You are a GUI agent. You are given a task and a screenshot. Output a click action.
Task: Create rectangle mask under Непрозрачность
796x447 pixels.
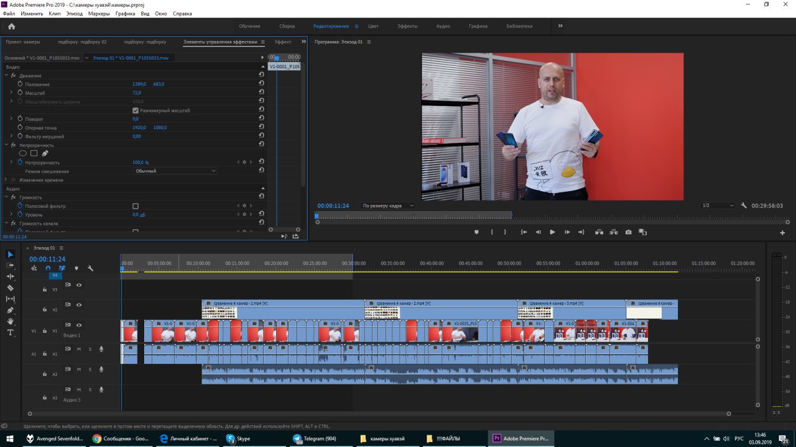pyautogui.click(x=34, y=153)
